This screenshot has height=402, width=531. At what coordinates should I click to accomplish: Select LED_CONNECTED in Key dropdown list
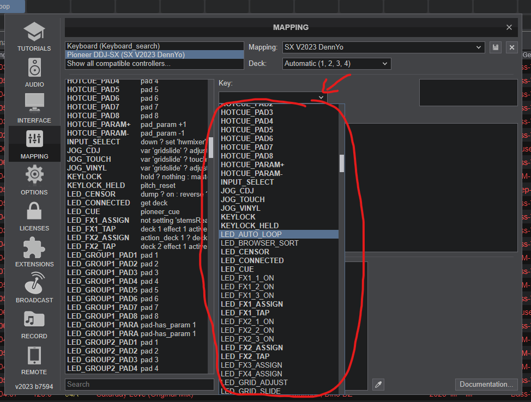(279, 260)
